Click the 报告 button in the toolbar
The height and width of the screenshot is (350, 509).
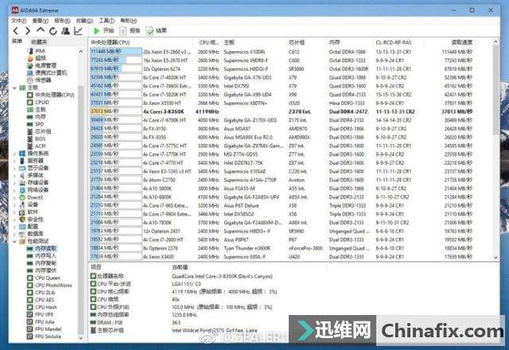click(130, 31)
